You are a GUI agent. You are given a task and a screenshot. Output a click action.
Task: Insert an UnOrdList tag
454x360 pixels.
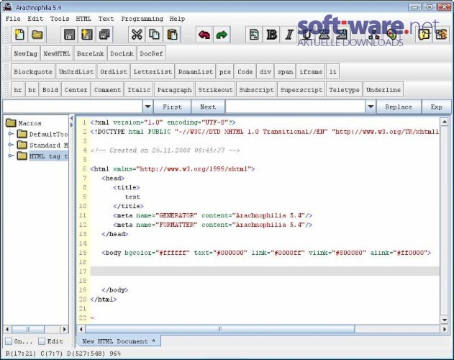(x=76, y=71)
